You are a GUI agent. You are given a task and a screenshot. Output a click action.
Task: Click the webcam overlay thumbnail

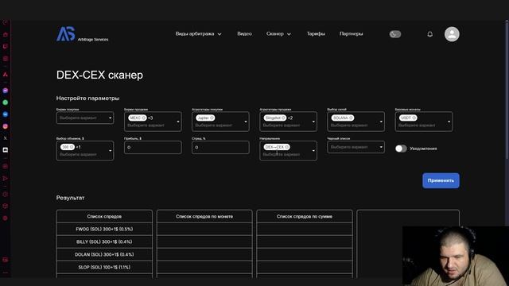tap(456, 256)
